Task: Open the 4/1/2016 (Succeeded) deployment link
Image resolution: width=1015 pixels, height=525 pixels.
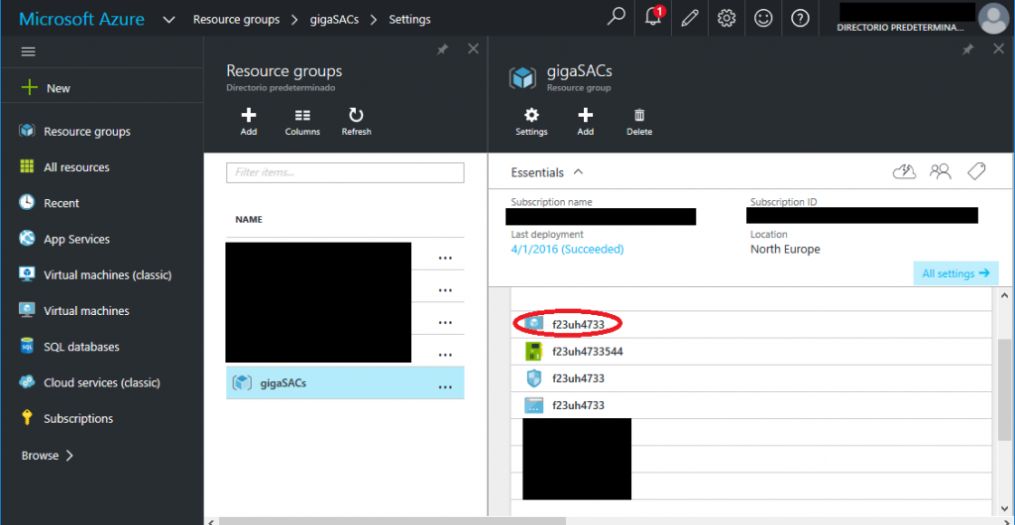Action: (x=567, y=249)
